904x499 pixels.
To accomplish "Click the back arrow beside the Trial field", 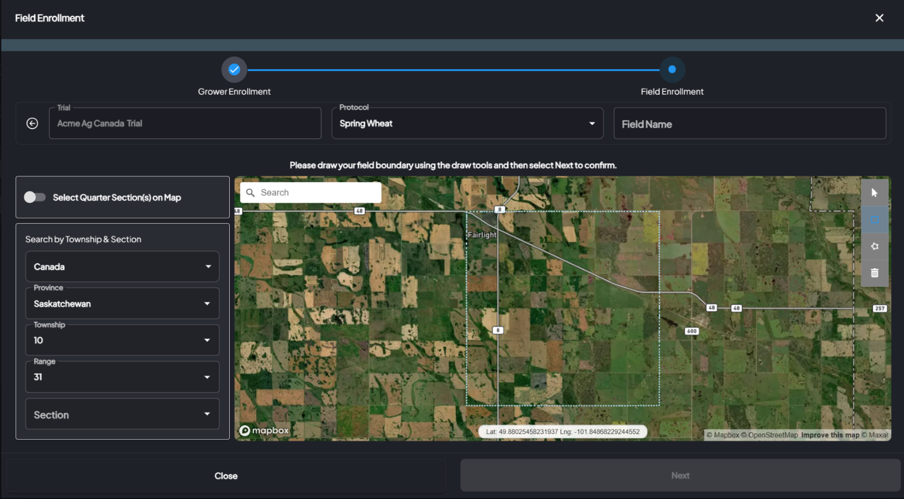I will [x=32, y=124].
